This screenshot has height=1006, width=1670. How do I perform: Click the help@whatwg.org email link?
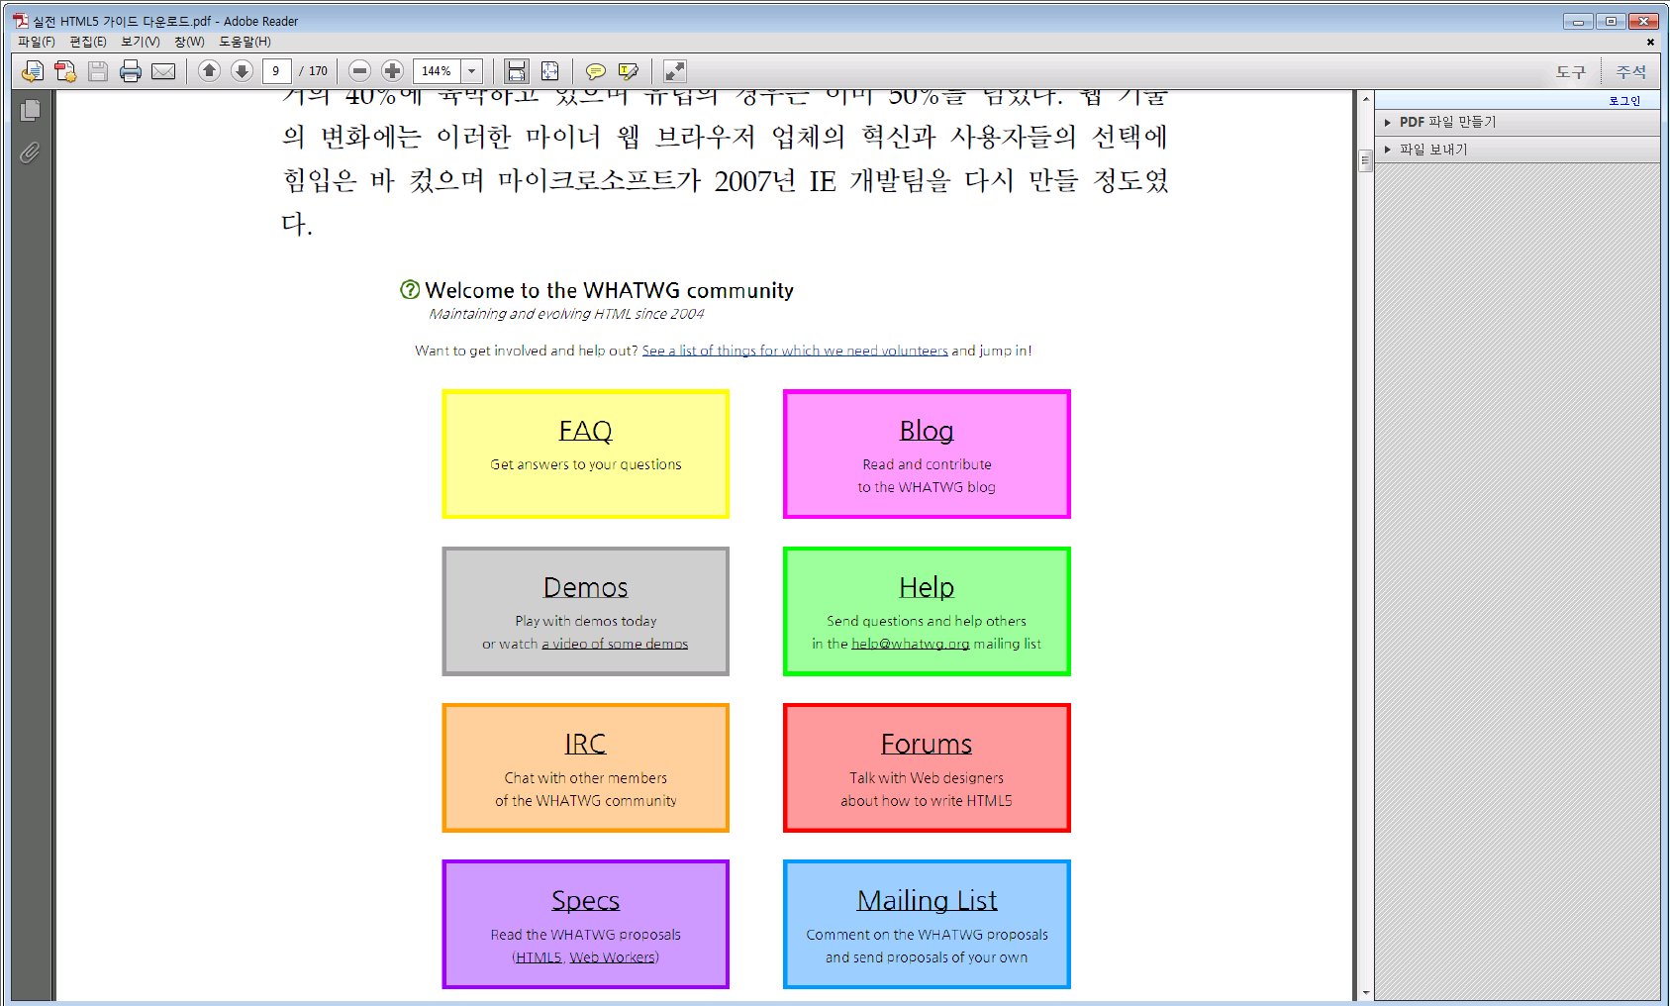click(x=911, y=644)
